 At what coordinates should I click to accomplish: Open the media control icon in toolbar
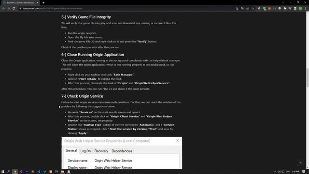point(290,9)
